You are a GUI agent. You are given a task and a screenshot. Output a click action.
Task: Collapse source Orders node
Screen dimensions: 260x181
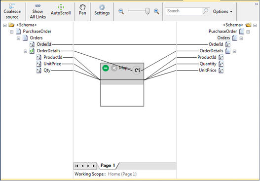pos(18,38)
